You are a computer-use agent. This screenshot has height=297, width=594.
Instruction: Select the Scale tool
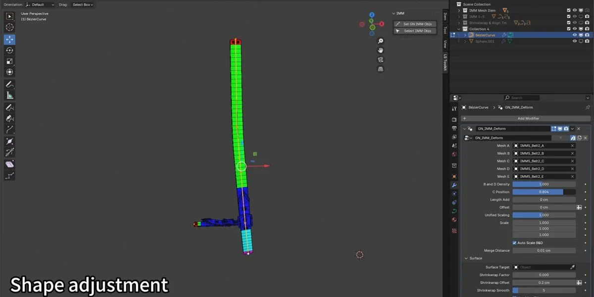tap(9, 61)
